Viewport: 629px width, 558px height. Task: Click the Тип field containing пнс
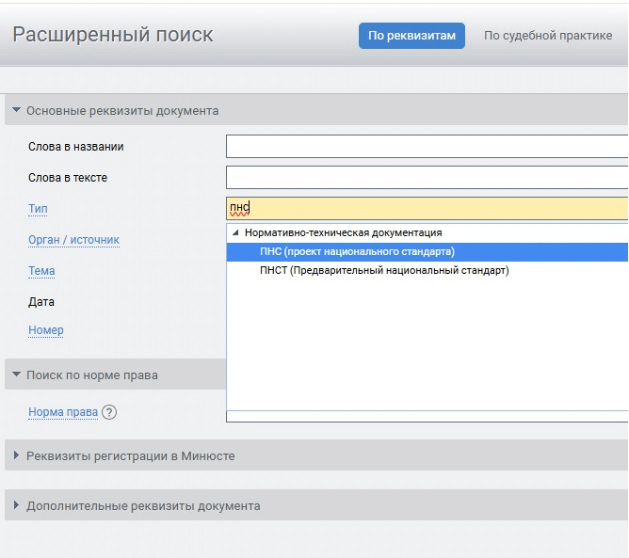(x=426, y=209)
